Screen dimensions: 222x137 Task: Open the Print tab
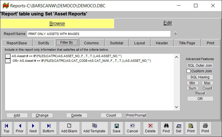[210, 43]
